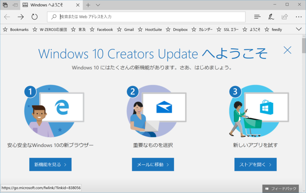Screen dimensions: 306x193
Task: Click the 安心安全なWindows 10の新ブラウザー caption
Action: click(x=50, y=145)
